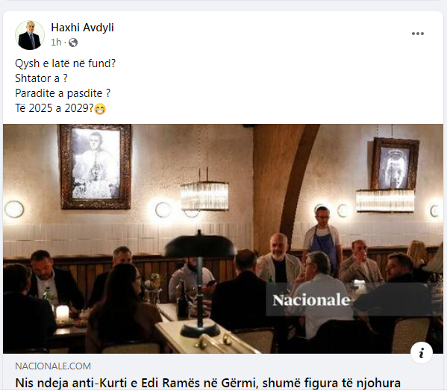The height and width of the screenshot is (391, 447).
Task: Open the article headline about Edi Rama
Action: (207, 383)
